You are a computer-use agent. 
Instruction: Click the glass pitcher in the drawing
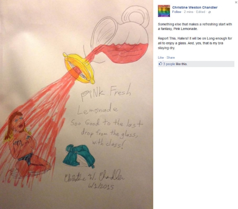coord(119,35)
